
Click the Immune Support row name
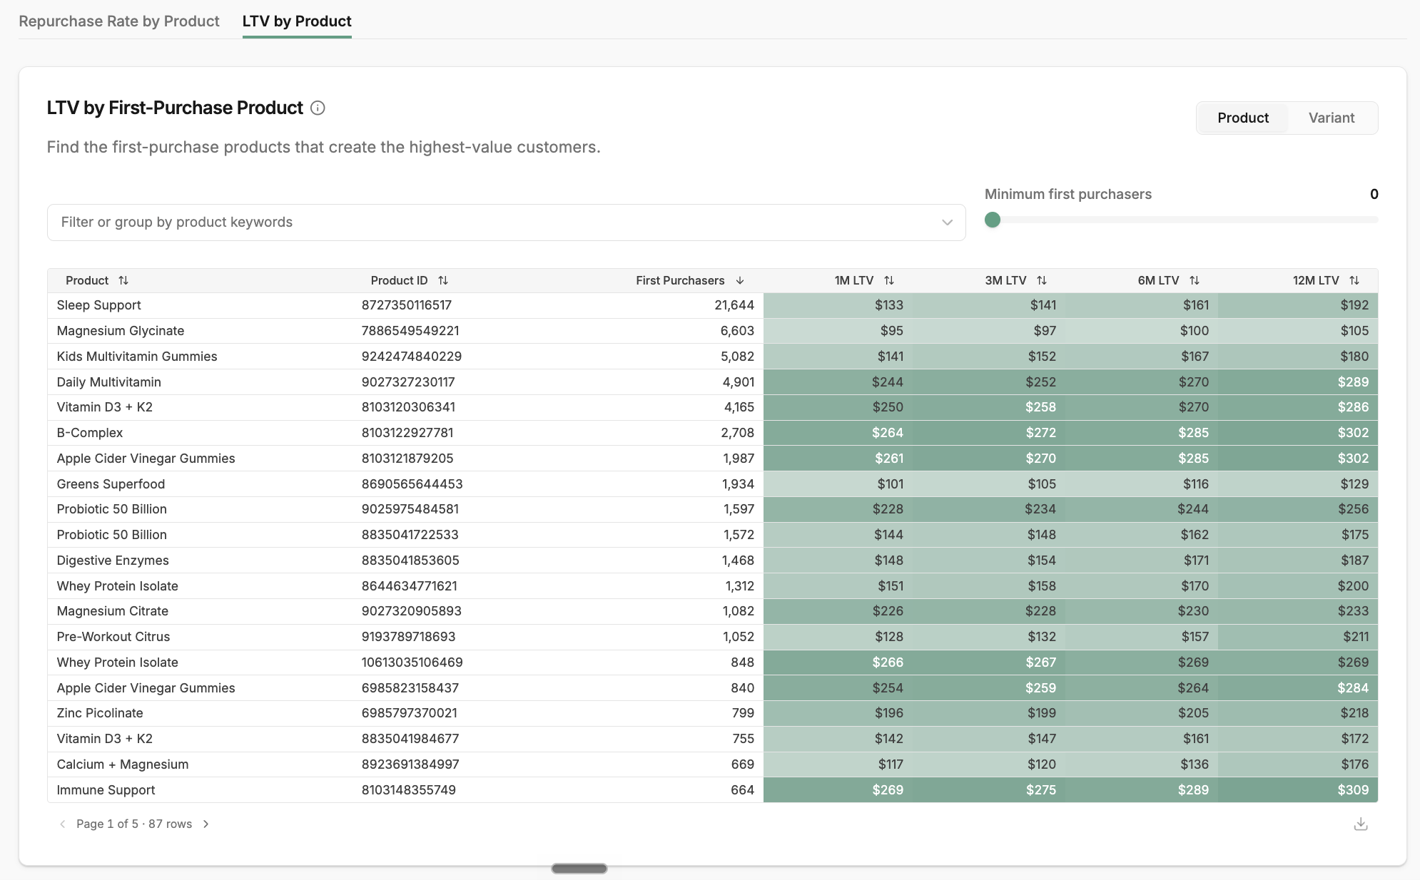106,790
